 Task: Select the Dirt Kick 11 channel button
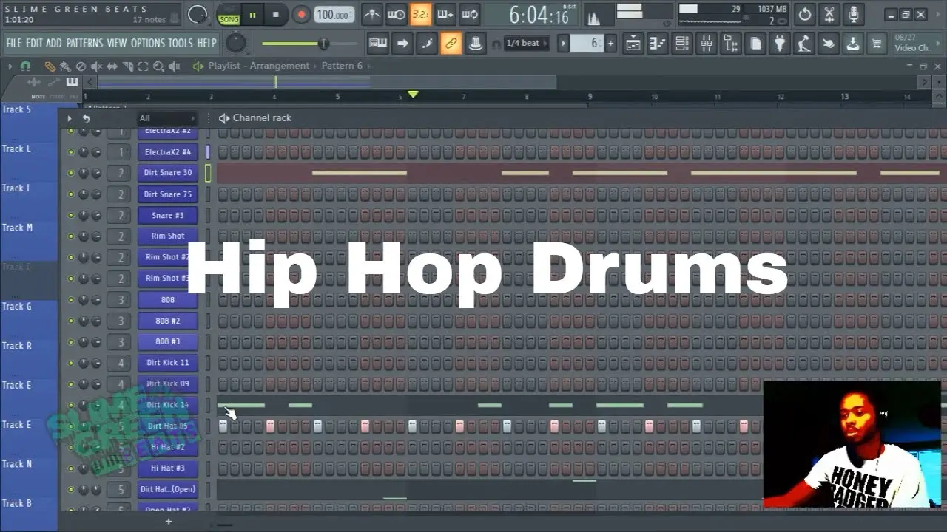coord(167,363)
